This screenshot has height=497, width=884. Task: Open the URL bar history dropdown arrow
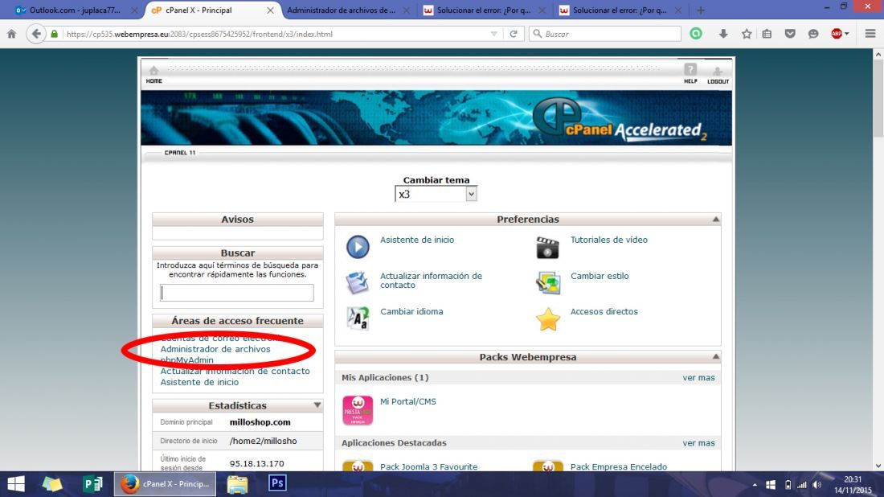[494, 34]
